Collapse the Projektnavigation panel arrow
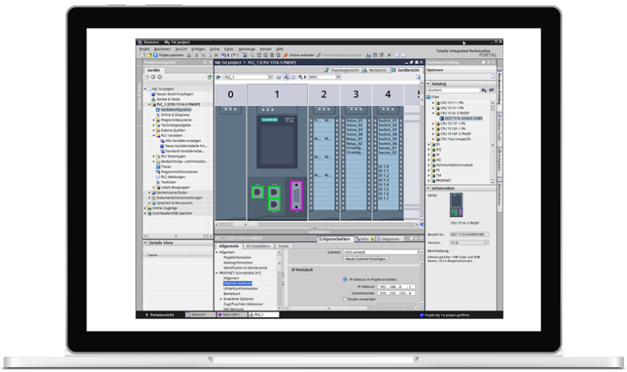The width and height of the screenshot is (627, 372). (210, 62)
